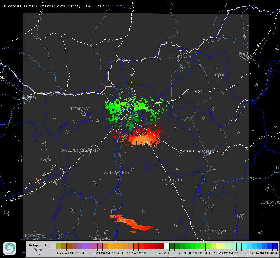
Task: Click the blue 'Heves' county label
Action: tap(212, 116)
